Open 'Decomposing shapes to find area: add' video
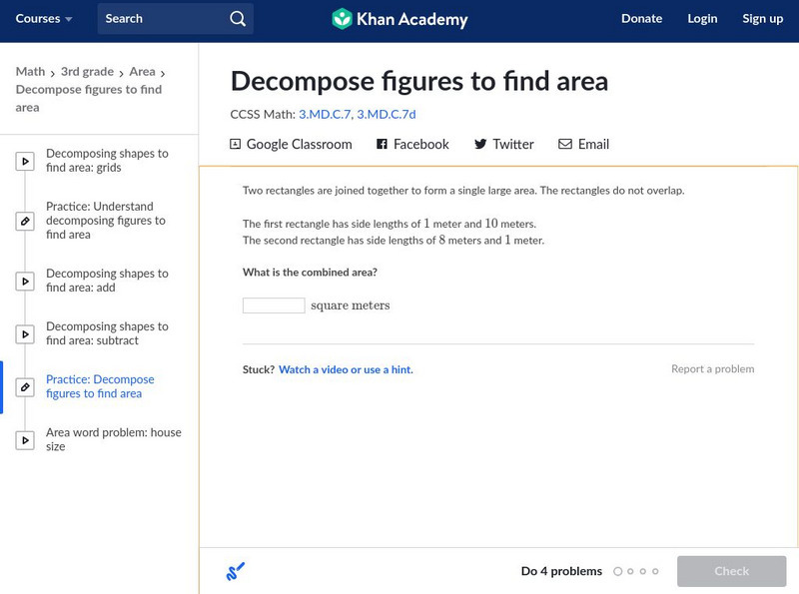This screenshot has width=799, height=594. tap(107, 281)
